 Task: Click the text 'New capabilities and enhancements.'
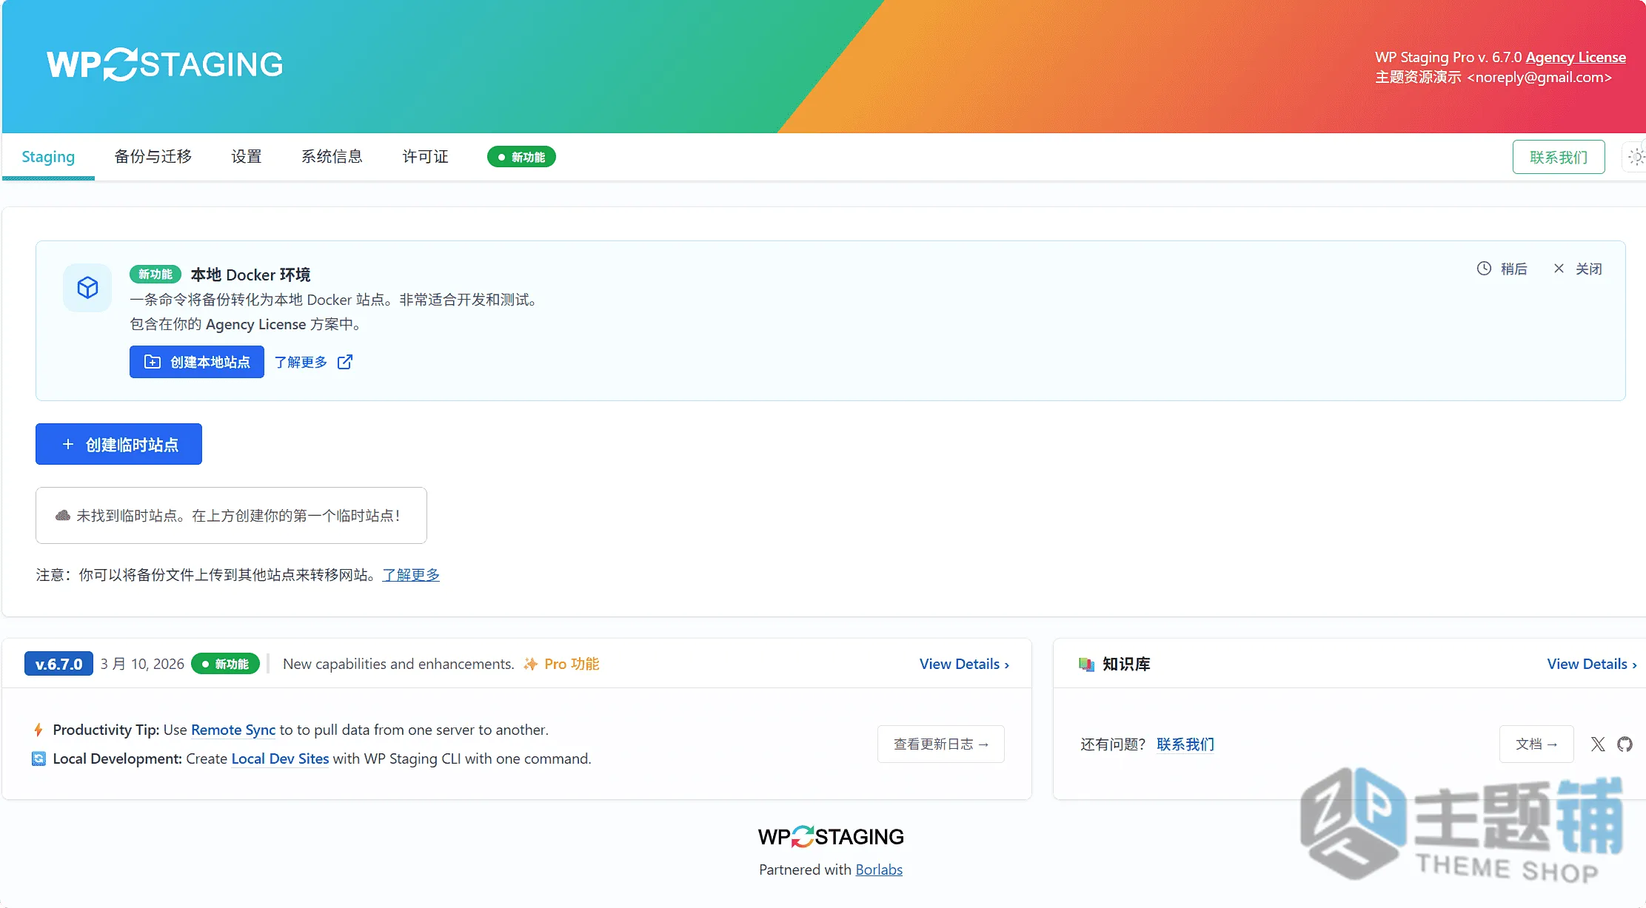point(398,664)
